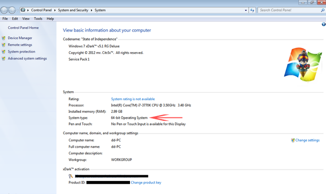The height and width of the screenshot is (194, 326).
Task: Open the Edit menu
Action: [15, 19]
